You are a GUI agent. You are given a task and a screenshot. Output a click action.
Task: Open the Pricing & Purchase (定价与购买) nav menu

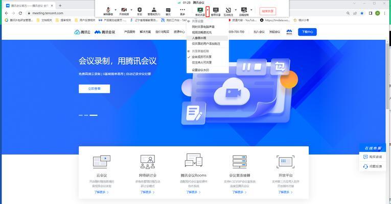coord(162,32)
